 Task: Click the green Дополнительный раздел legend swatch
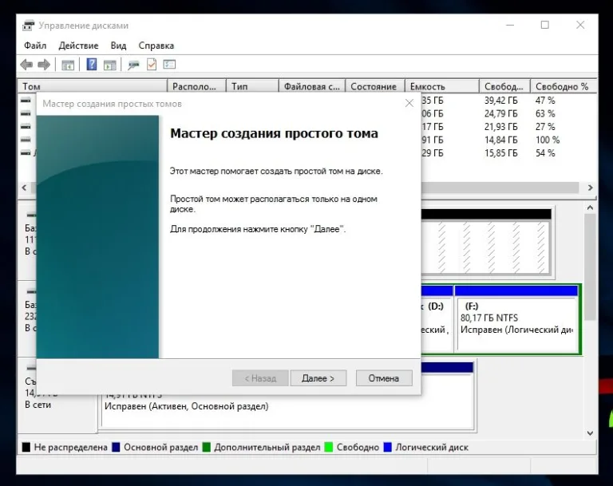[x=207, y=447]
